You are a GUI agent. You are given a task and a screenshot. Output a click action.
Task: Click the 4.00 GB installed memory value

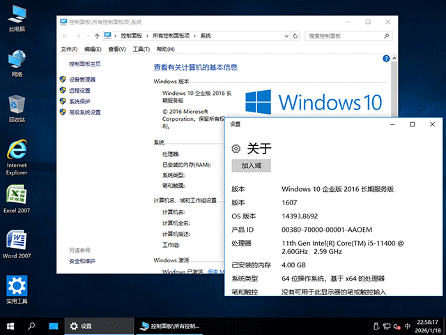293,265
